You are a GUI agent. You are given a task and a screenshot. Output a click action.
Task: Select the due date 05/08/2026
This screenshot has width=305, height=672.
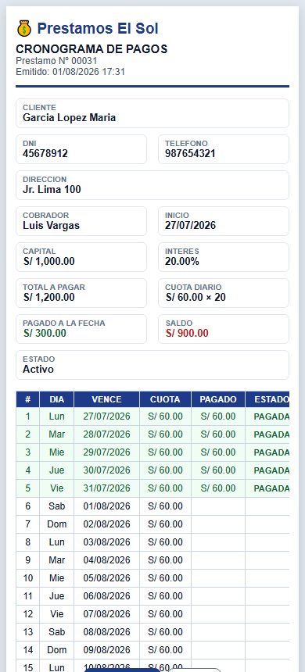[106, 578]
